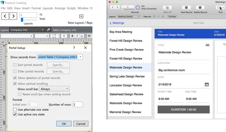The image size is (226, 132).
Task: Open the Arrange menu
Action: pyautogui.click(x=60, y=8)
